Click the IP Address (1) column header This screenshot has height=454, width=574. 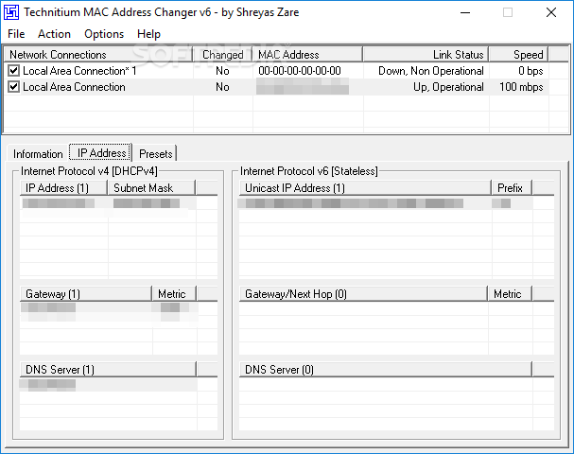tap(63, 188)
